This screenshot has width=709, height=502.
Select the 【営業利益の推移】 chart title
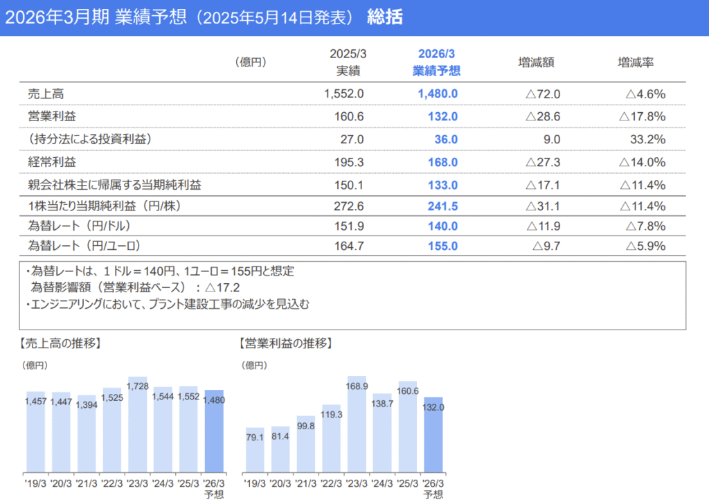pos(285,343)
